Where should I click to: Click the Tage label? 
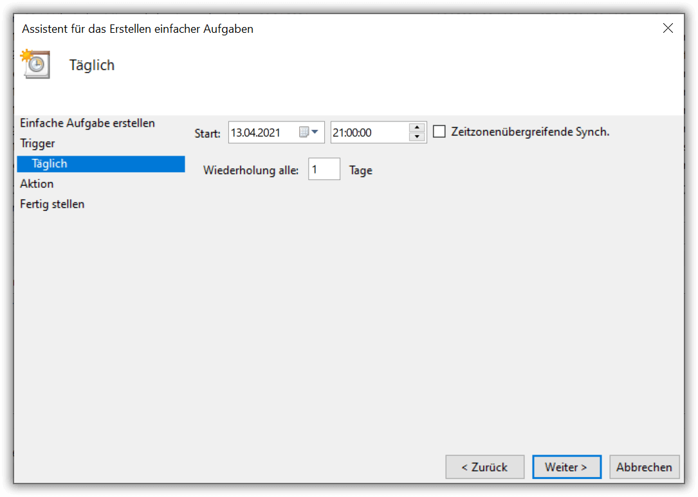tap(360, 170)
